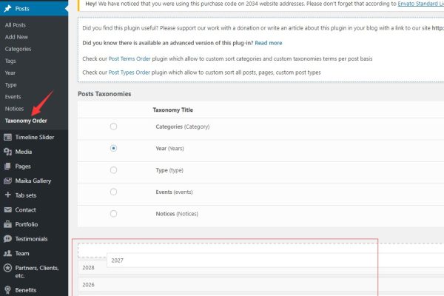Click the Posts pin icon
Screen dimensions: 444x296
tap(7, 8)
